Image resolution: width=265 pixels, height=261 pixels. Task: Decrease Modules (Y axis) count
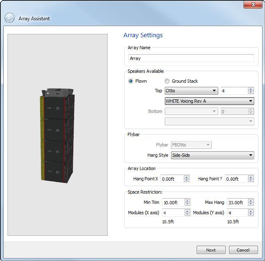(x=251, y=214)
